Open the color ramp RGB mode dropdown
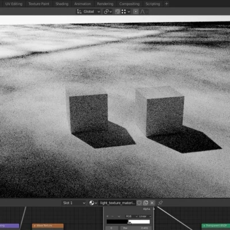230x230 pixels. tap(131, 216)
